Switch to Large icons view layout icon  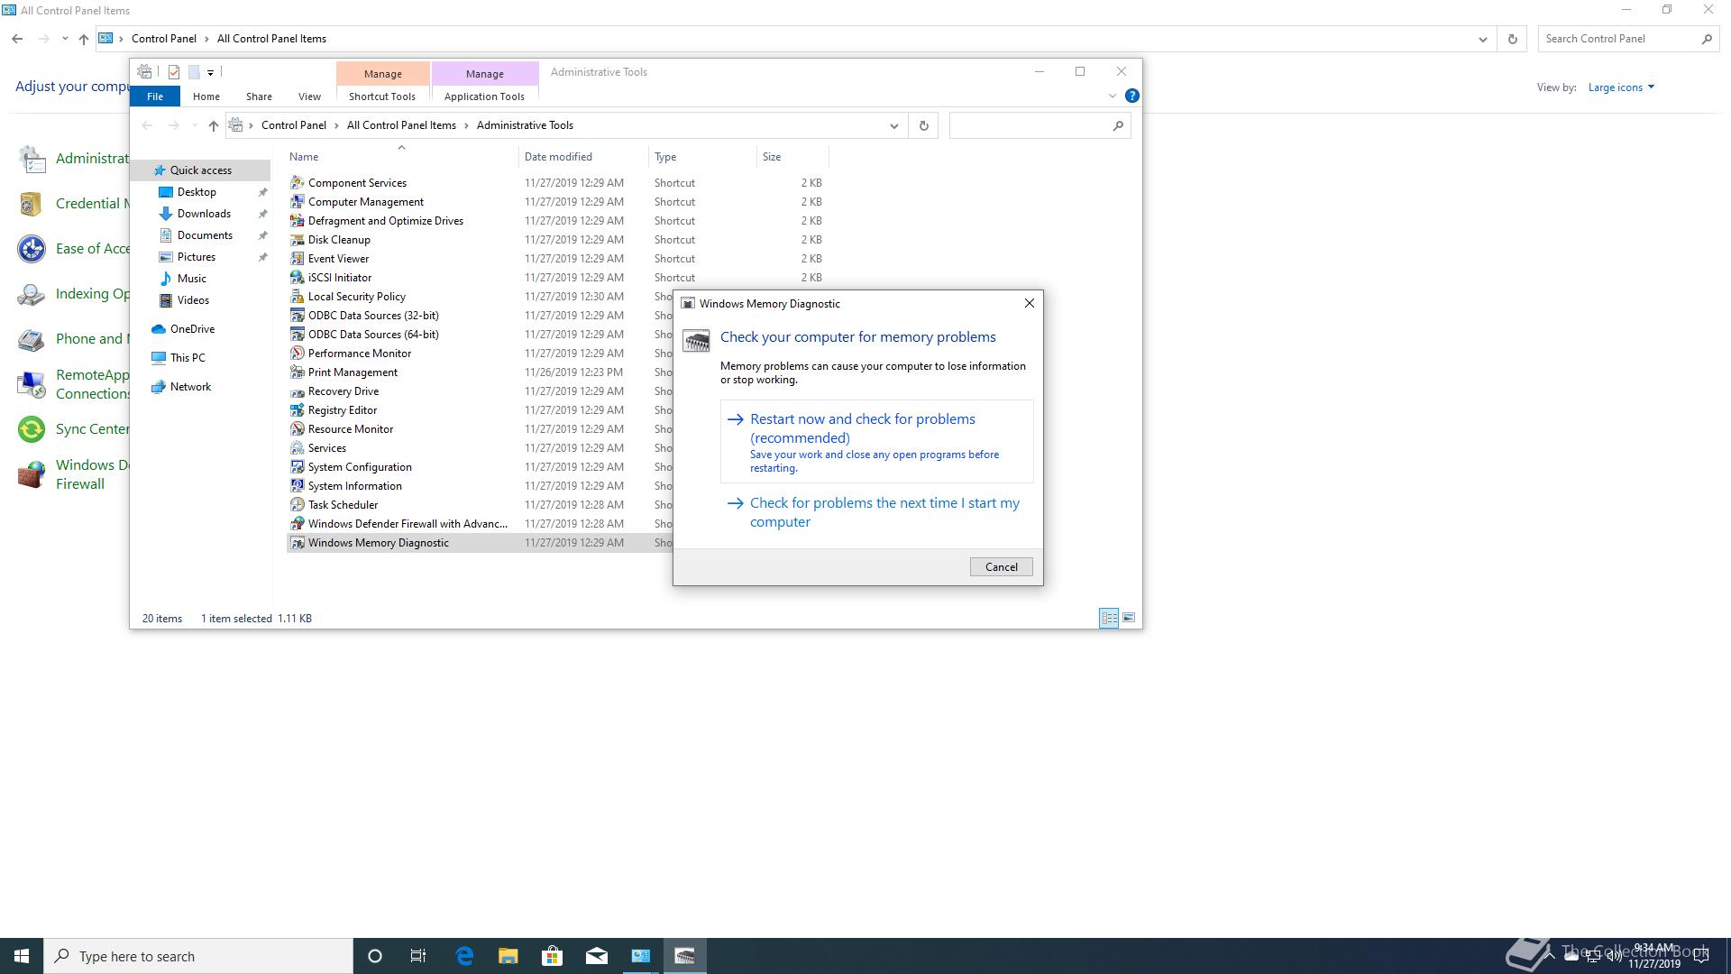(1129, 618)
